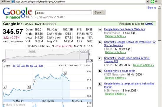Viewport: 162px width, 107px height.
Task: Click news marker D in headline list
Action: point(100,71)
